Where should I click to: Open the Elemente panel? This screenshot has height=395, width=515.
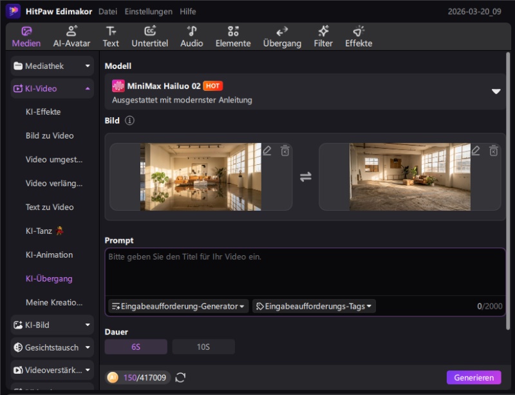pos(233,37)
